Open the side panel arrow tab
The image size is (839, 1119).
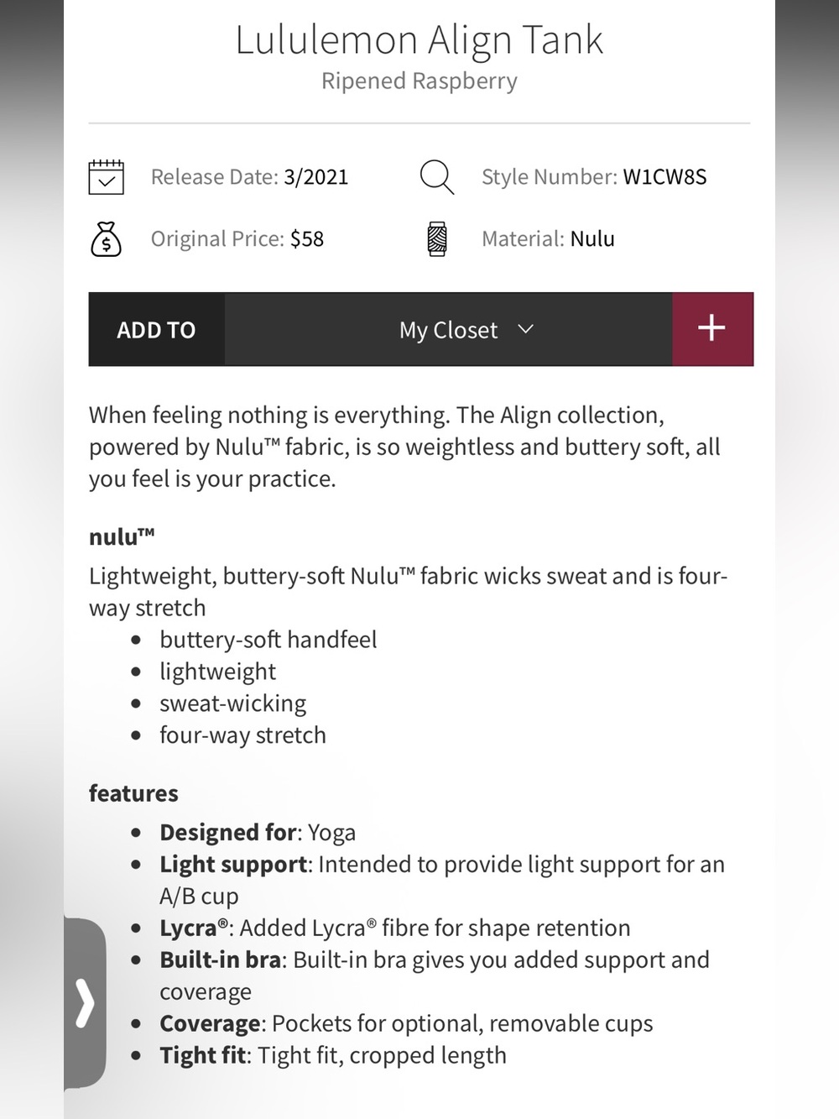85,1003
